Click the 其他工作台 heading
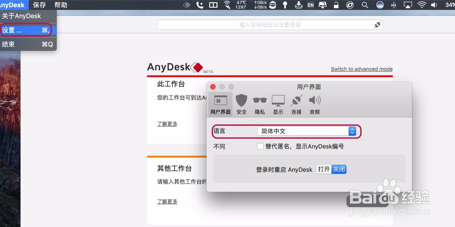The width and height of the screenshot is (455, 227). point(174,169)
